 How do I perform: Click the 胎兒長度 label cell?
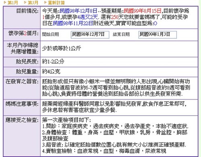pos(22,62)
